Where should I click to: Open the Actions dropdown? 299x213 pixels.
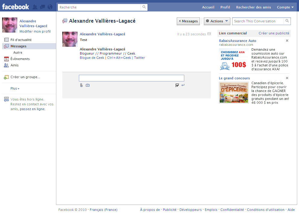pos(217,21)
